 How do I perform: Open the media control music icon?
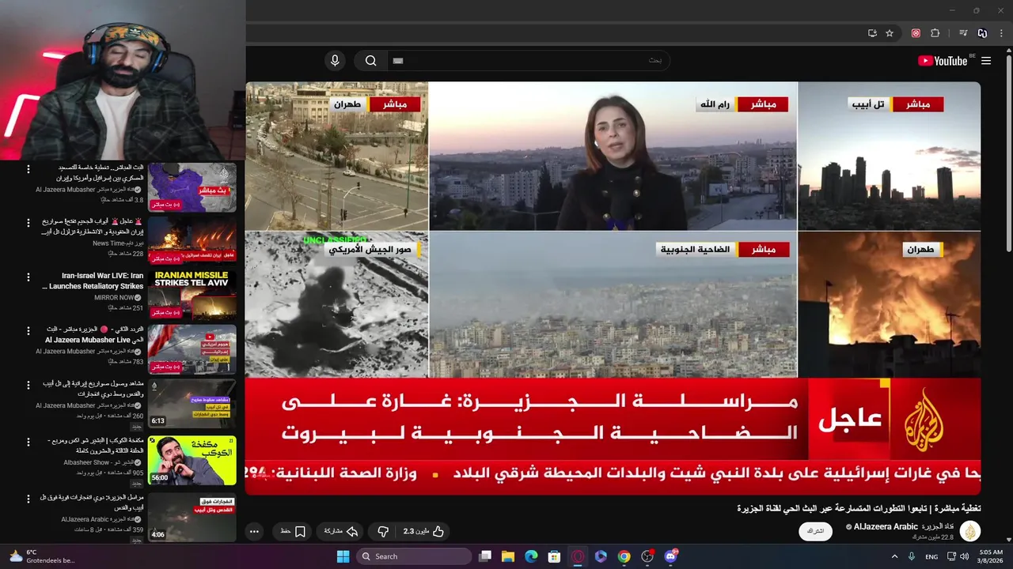[x=963, y=33]
